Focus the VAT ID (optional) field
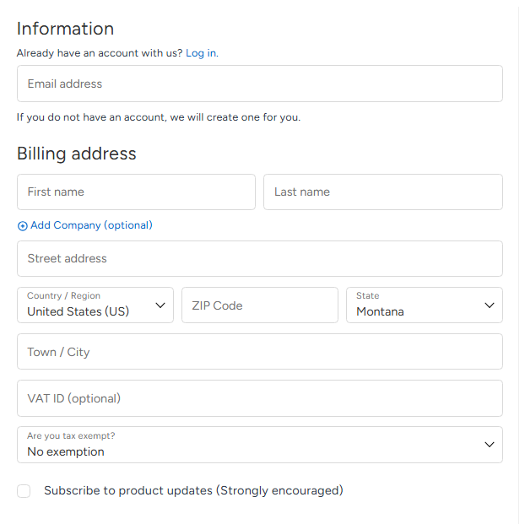 pos(259,398)
